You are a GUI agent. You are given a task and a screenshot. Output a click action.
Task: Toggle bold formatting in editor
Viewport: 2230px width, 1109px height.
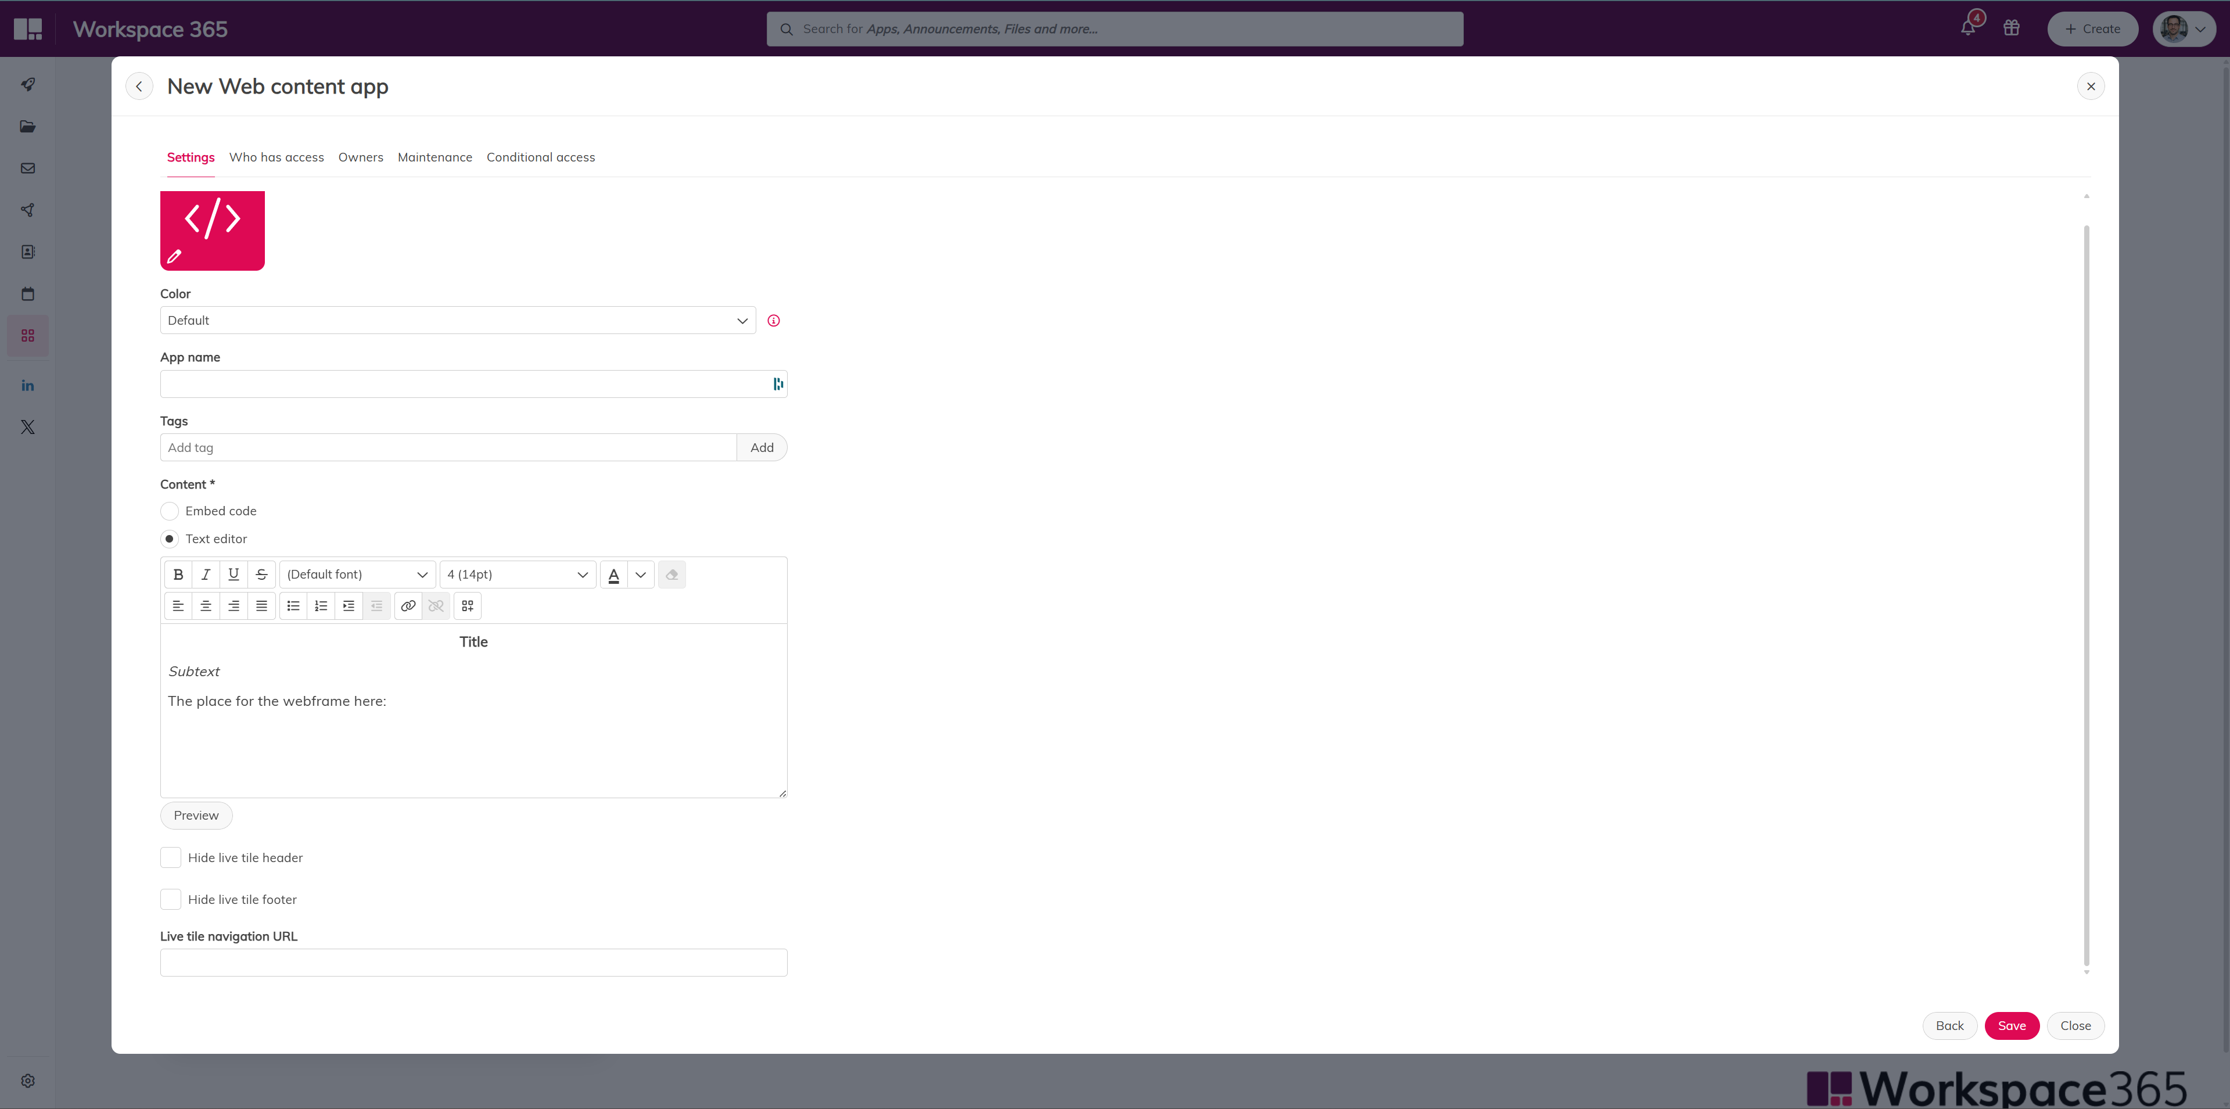pos(178,574)
